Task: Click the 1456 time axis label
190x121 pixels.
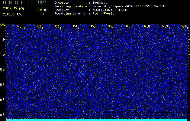Action: point(111,26)
